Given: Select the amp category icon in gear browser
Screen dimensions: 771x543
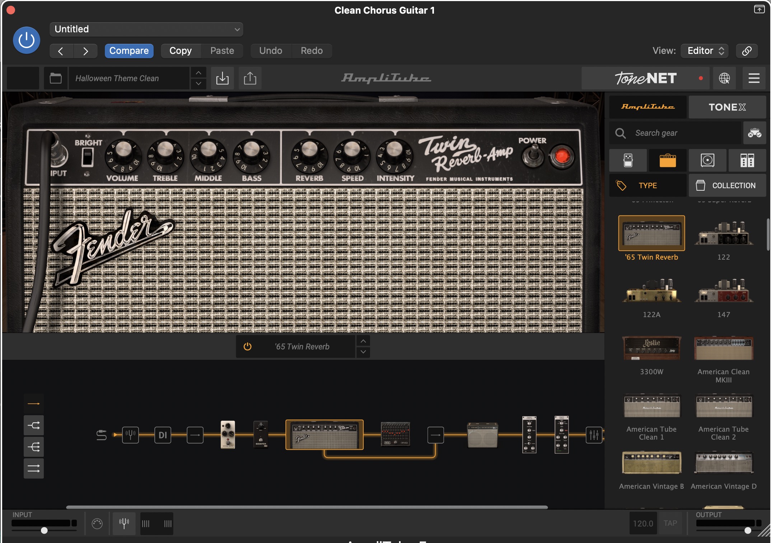Looking at the screenshot, I should coord(667,160).
